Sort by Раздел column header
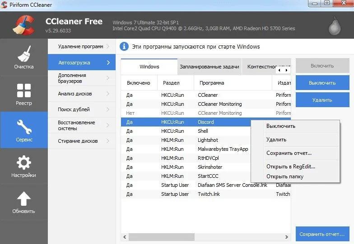354x244 pixels. [175, 83]
